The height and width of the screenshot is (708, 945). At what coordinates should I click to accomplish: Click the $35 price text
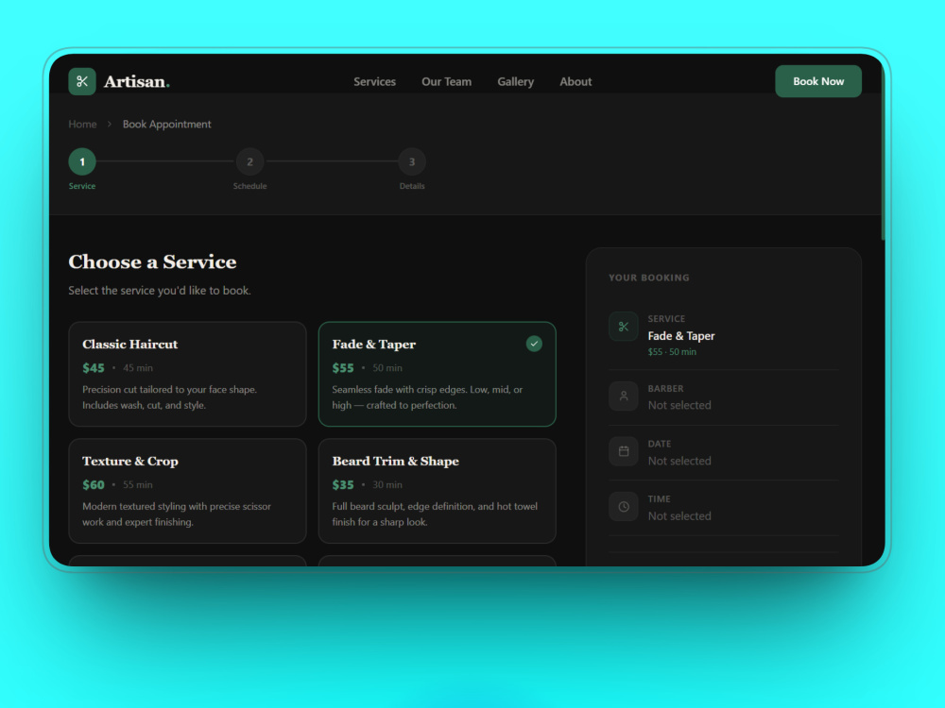point(343,484)
